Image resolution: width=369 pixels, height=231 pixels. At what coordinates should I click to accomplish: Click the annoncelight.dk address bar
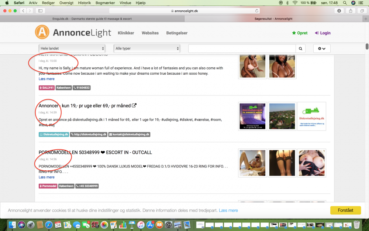[x=184, y=11]
